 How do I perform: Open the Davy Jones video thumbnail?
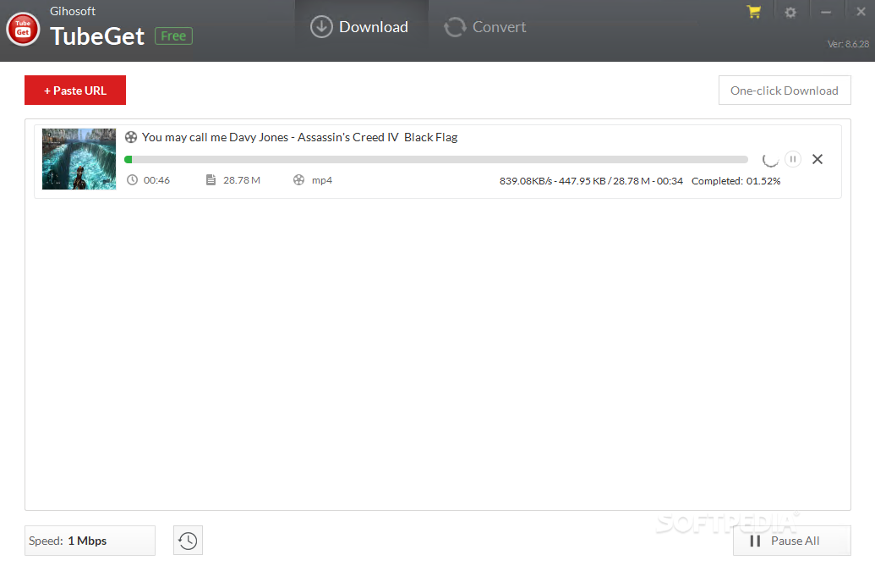tap(79, 159)
